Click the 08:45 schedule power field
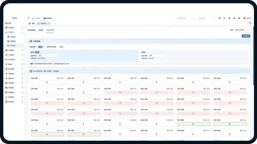 (x=230, y=135)
